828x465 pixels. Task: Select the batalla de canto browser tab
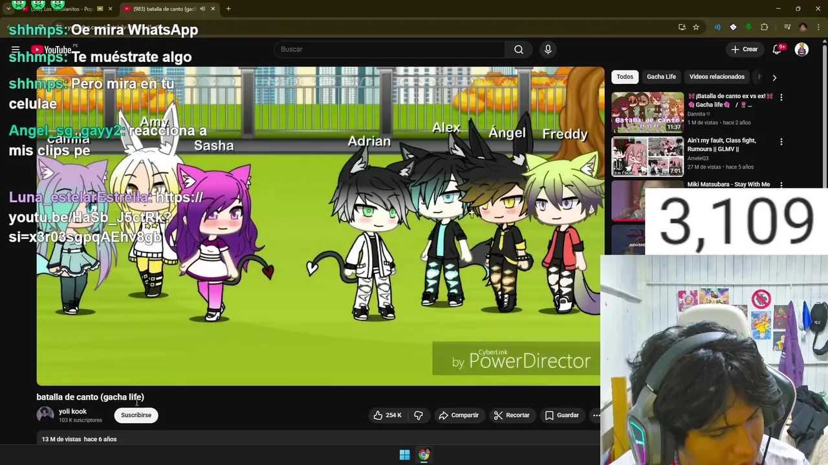169,9
